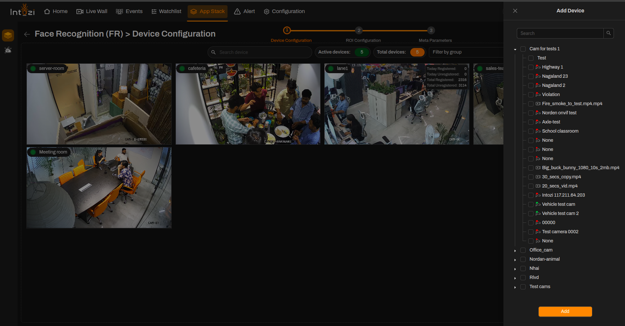Select the Office_cam group checkbox
Viewport: 625px width, 326px height.
(523, 250)
